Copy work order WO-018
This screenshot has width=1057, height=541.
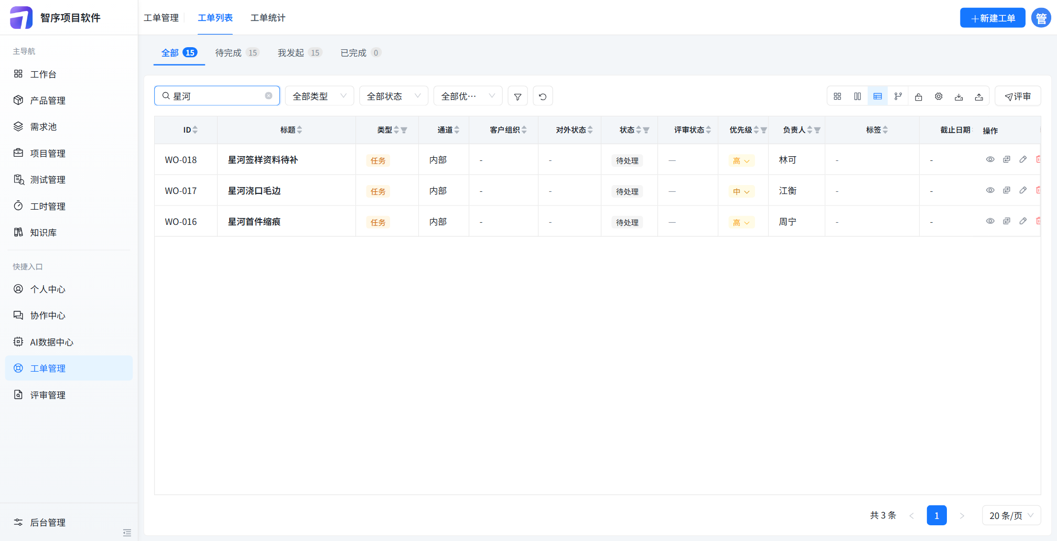(x=1007, y=159)
